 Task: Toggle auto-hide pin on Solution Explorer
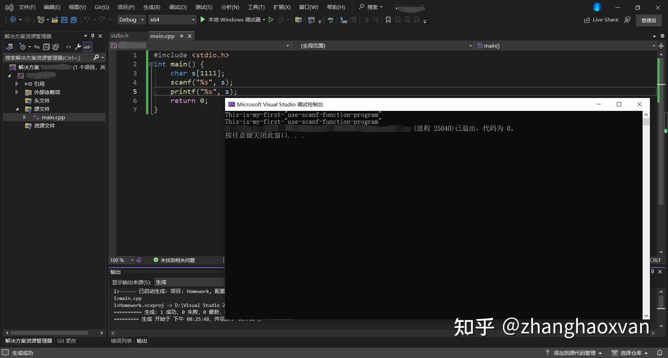(x=93, y=36)
